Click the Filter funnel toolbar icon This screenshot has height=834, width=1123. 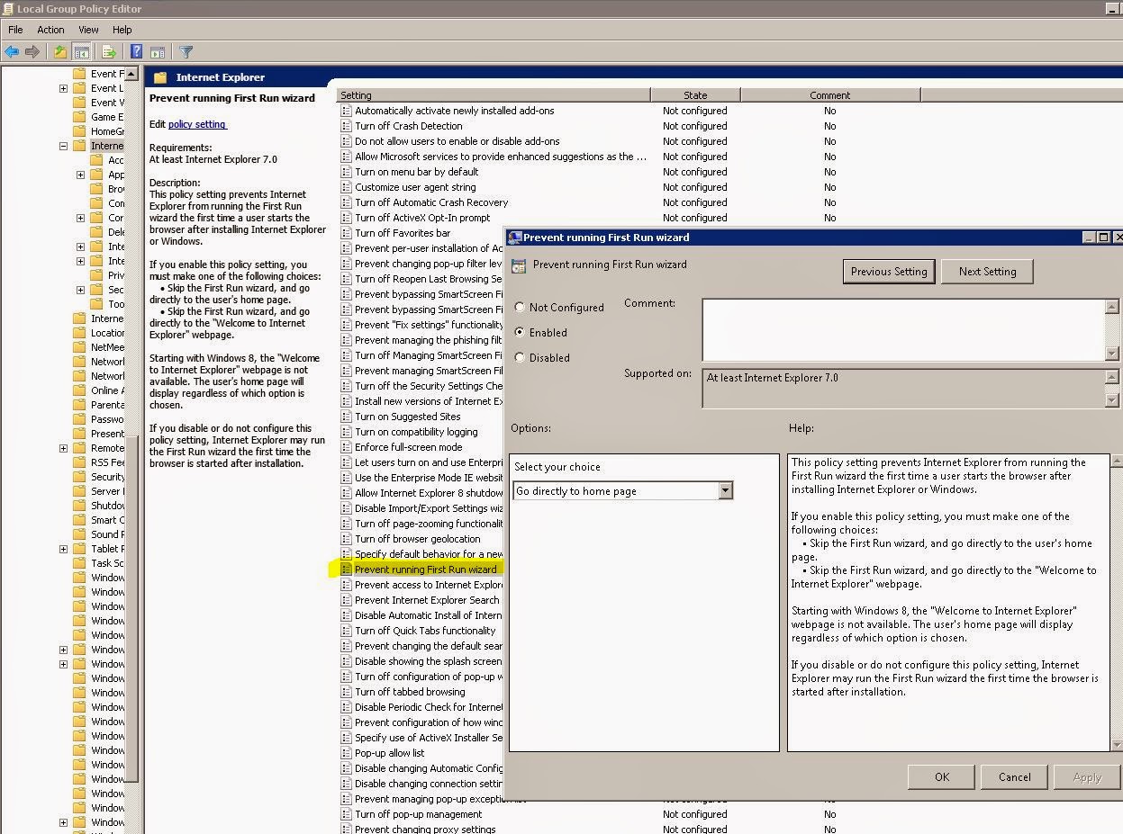pyautogui.click(x=186, y=52)
